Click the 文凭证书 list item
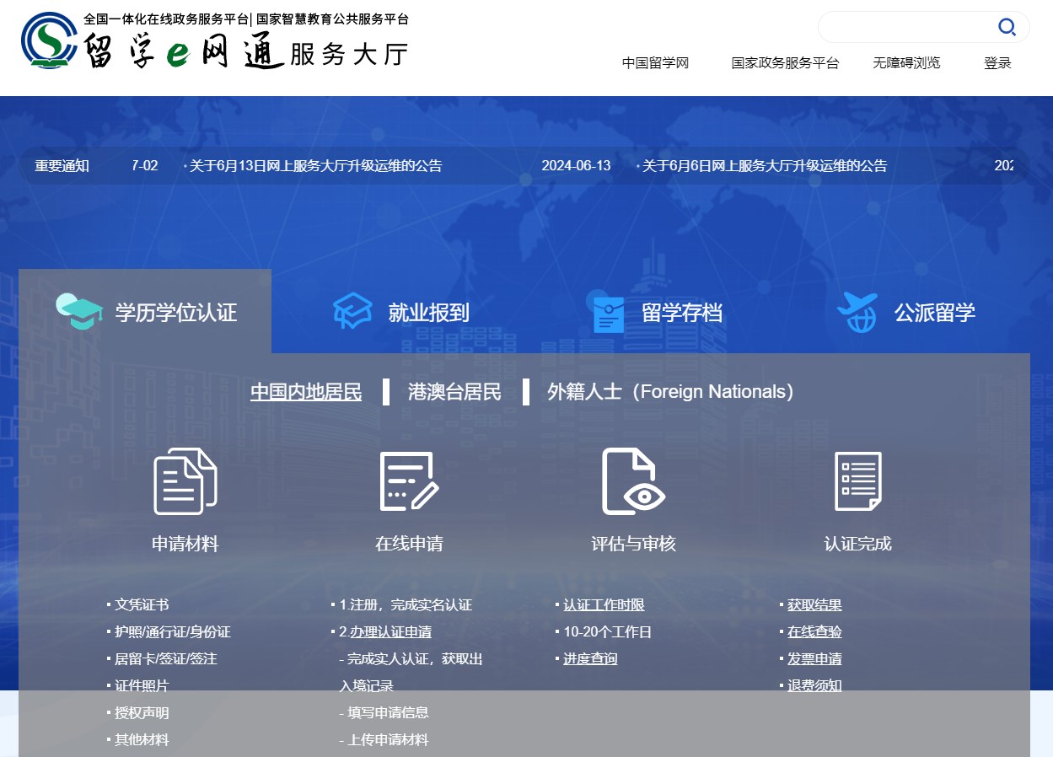 click(x=142, y=605)
